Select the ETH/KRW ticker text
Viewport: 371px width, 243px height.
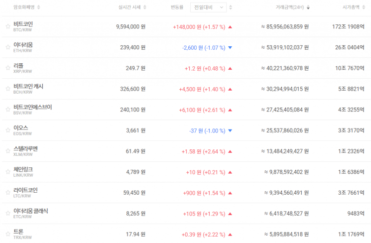click(22, 51)
